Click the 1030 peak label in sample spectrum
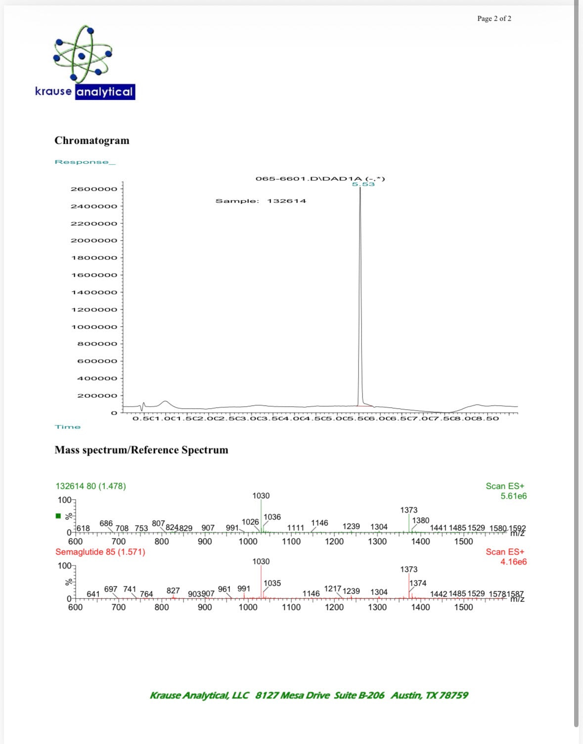 [261, 496]
